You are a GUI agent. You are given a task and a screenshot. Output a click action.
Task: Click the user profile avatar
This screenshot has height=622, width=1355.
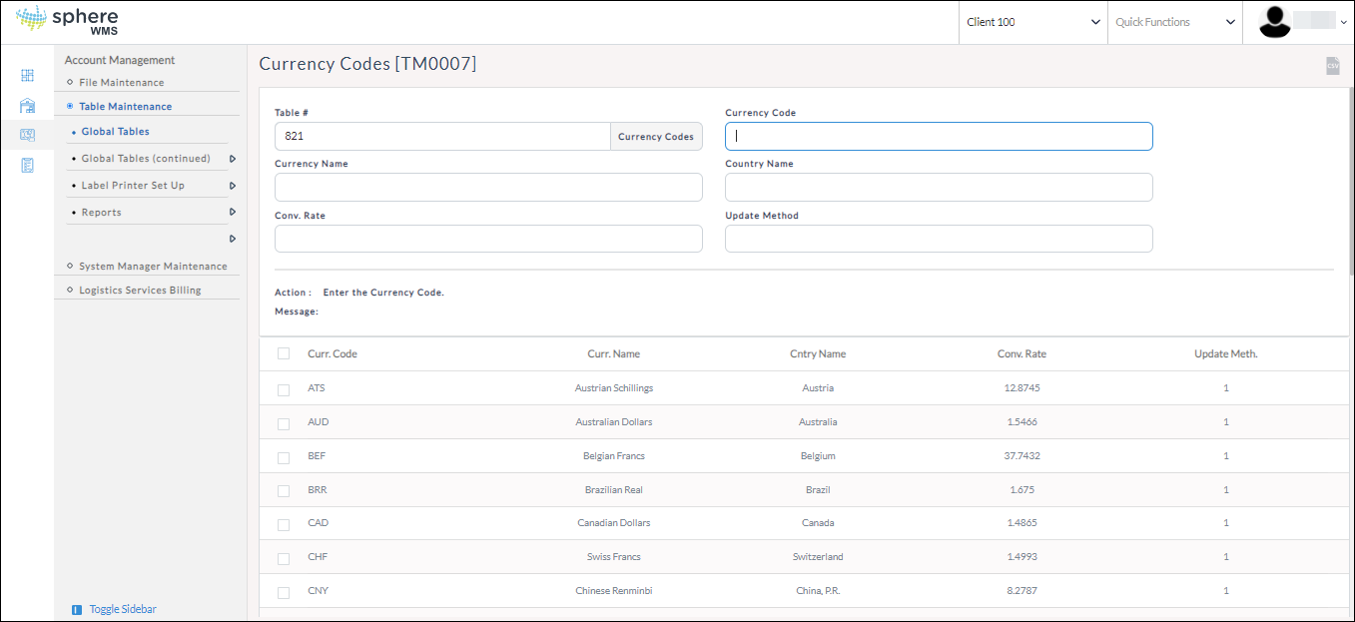tap(1275, 22)
